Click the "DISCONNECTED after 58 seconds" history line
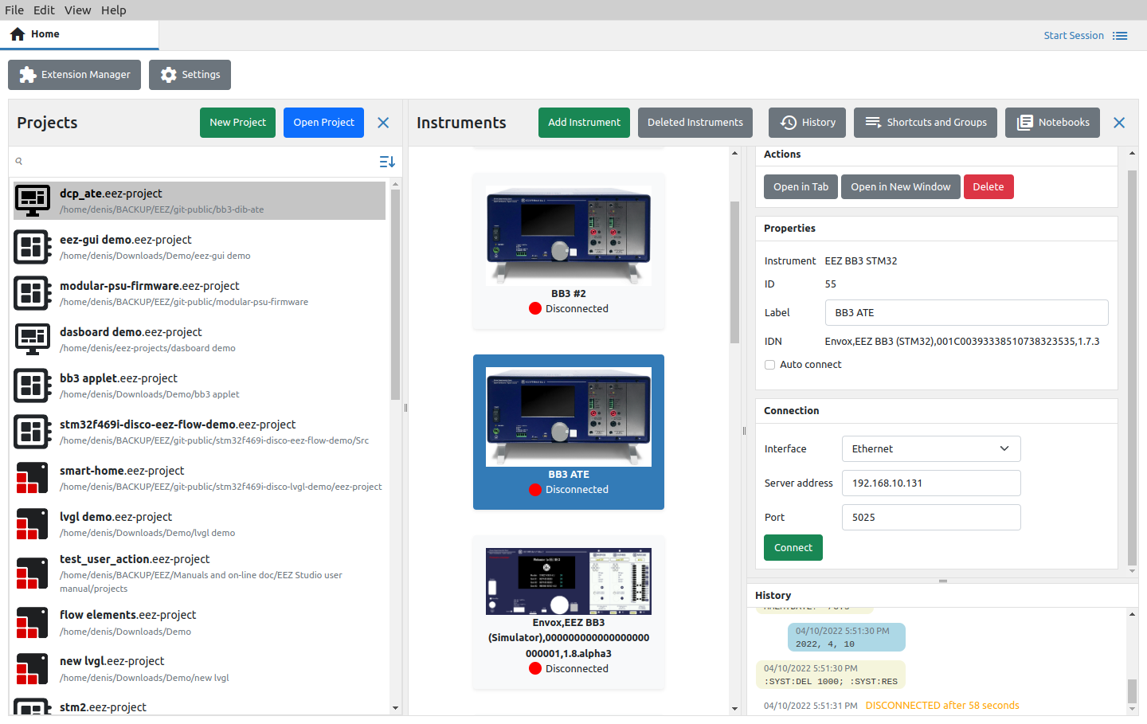This screenshot has width=1147, height=724. coord(942,706)
